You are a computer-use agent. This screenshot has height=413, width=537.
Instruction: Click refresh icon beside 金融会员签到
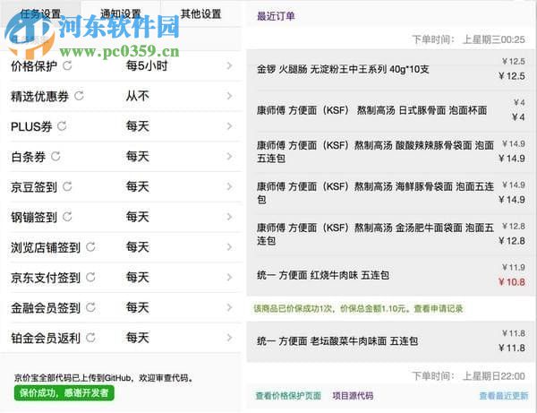tap(90, 307)
